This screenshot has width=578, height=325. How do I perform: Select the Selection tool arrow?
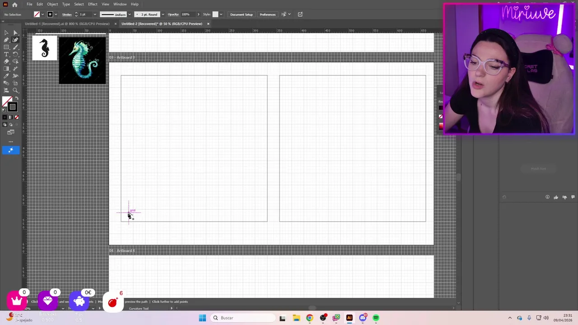6,33
